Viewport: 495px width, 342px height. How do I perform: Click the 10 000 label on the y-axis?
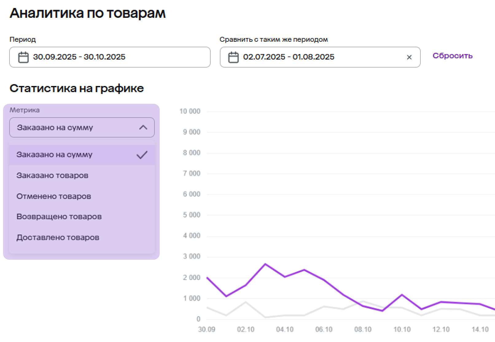pyautogui.click(x=190, y=111)
